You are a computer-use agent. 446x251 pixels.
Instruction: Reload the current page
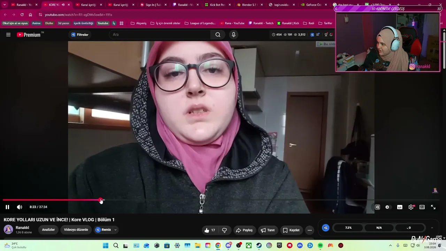(x=22, y=15)
